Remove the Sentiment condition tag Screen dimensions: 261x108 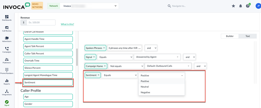coord(98,75)
